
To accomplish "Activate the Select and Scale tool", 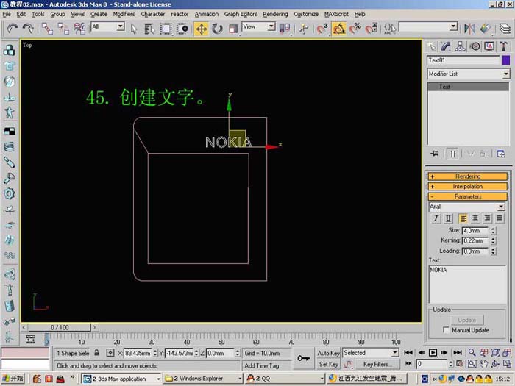I will (233, 29).
